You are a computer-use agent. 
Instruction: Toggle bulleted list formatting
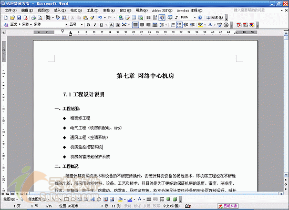coord(179,25)
